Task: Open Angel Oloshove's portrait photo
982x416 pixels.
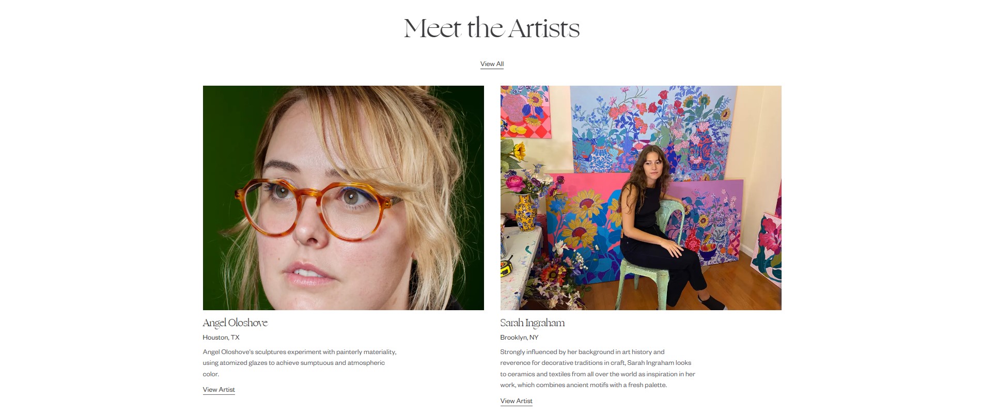Action: coord(343,198)
